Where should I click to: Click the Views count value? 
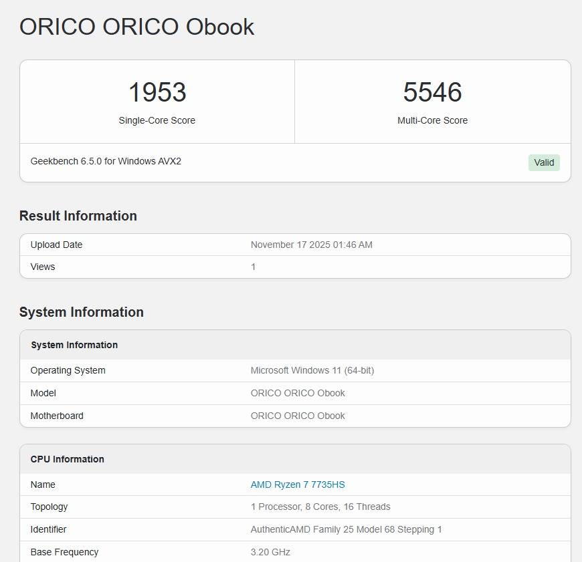[254, 267]
